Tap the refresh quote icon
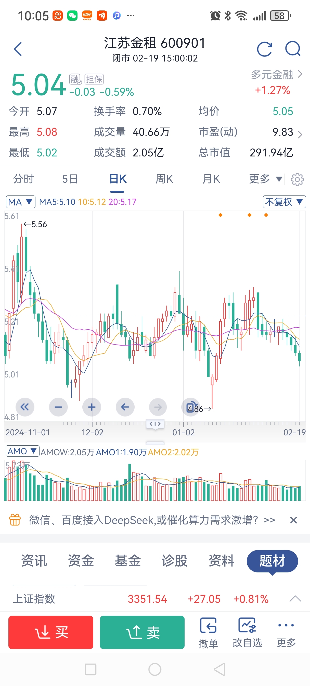This screenshot has width=310, height=686. click(x=264, y=49)
